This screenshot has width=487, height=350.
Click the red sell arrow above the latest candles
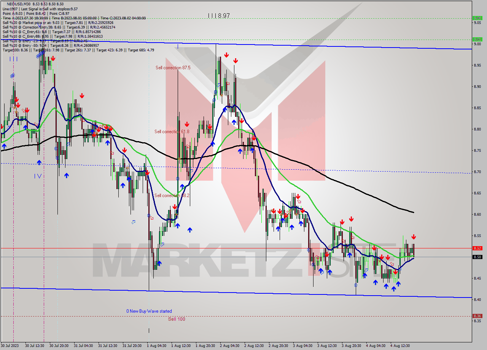click(x=414, y=237)
